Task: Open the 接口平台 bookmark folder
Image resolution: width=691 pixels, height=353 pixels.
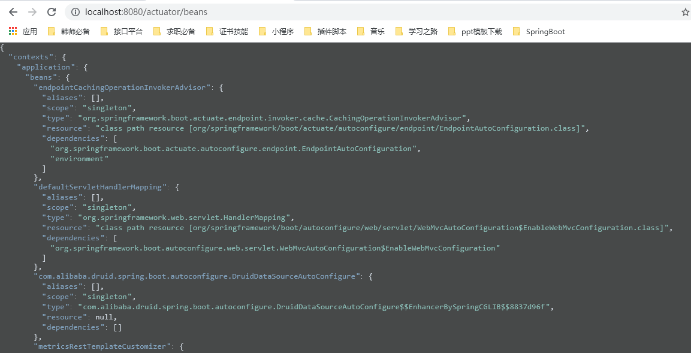Action: coord(122,31)
